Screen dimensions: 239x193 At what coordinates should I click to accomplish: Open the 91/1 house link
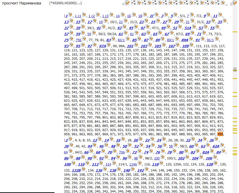[210, 40]
